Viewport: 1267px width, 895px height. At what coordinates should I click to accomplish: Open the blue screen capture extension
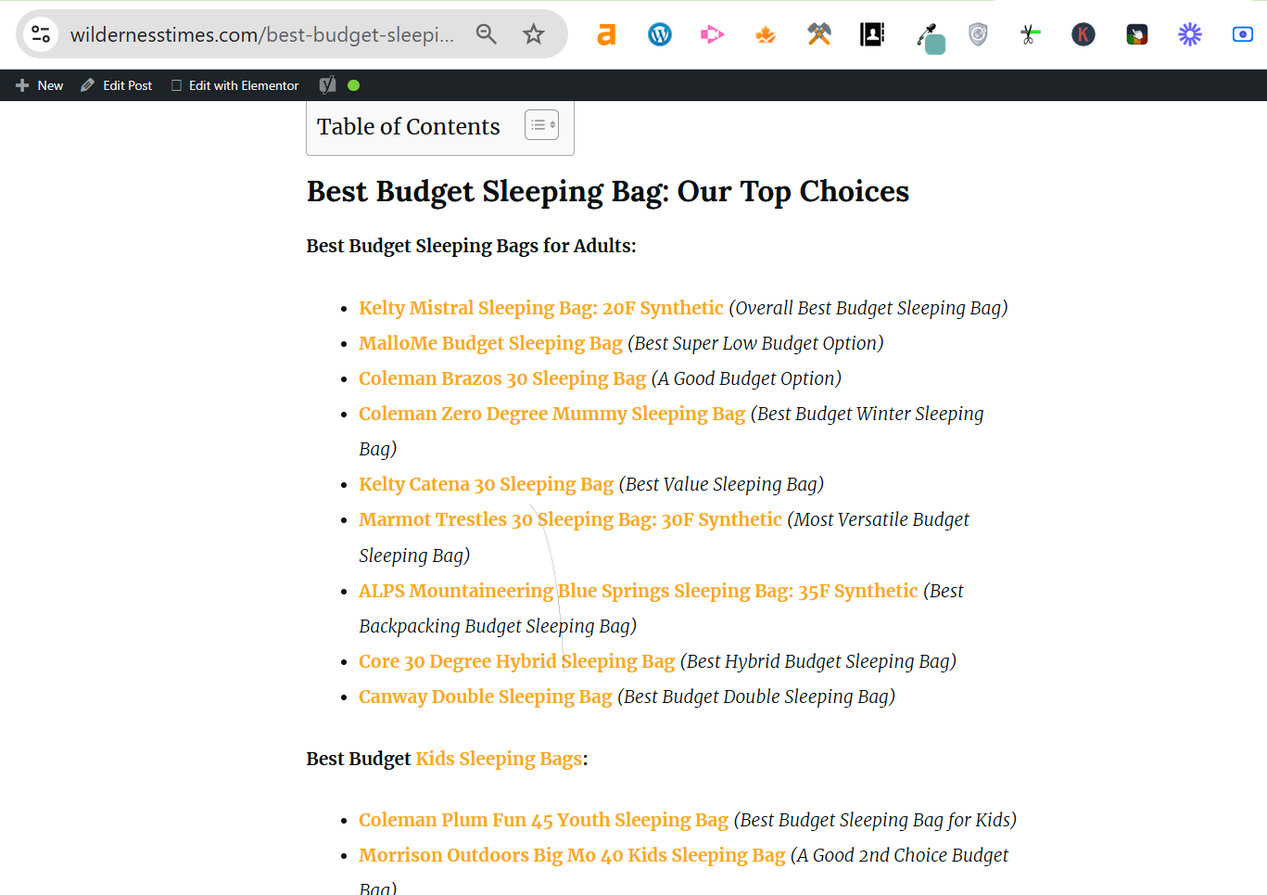pos(1243,34)
